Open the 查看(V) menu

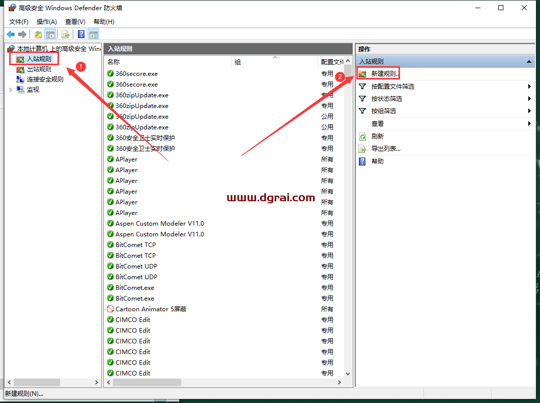[x=75, y=22]
